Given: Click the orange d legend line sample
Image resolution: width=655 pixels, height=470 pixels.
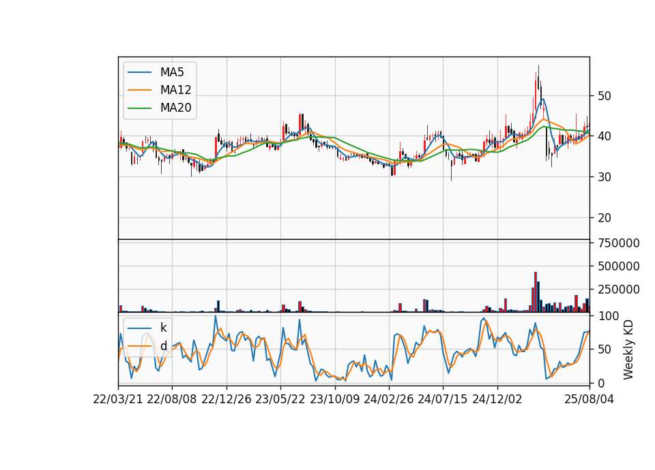Looking at the screenshot, I should (139, 346).
